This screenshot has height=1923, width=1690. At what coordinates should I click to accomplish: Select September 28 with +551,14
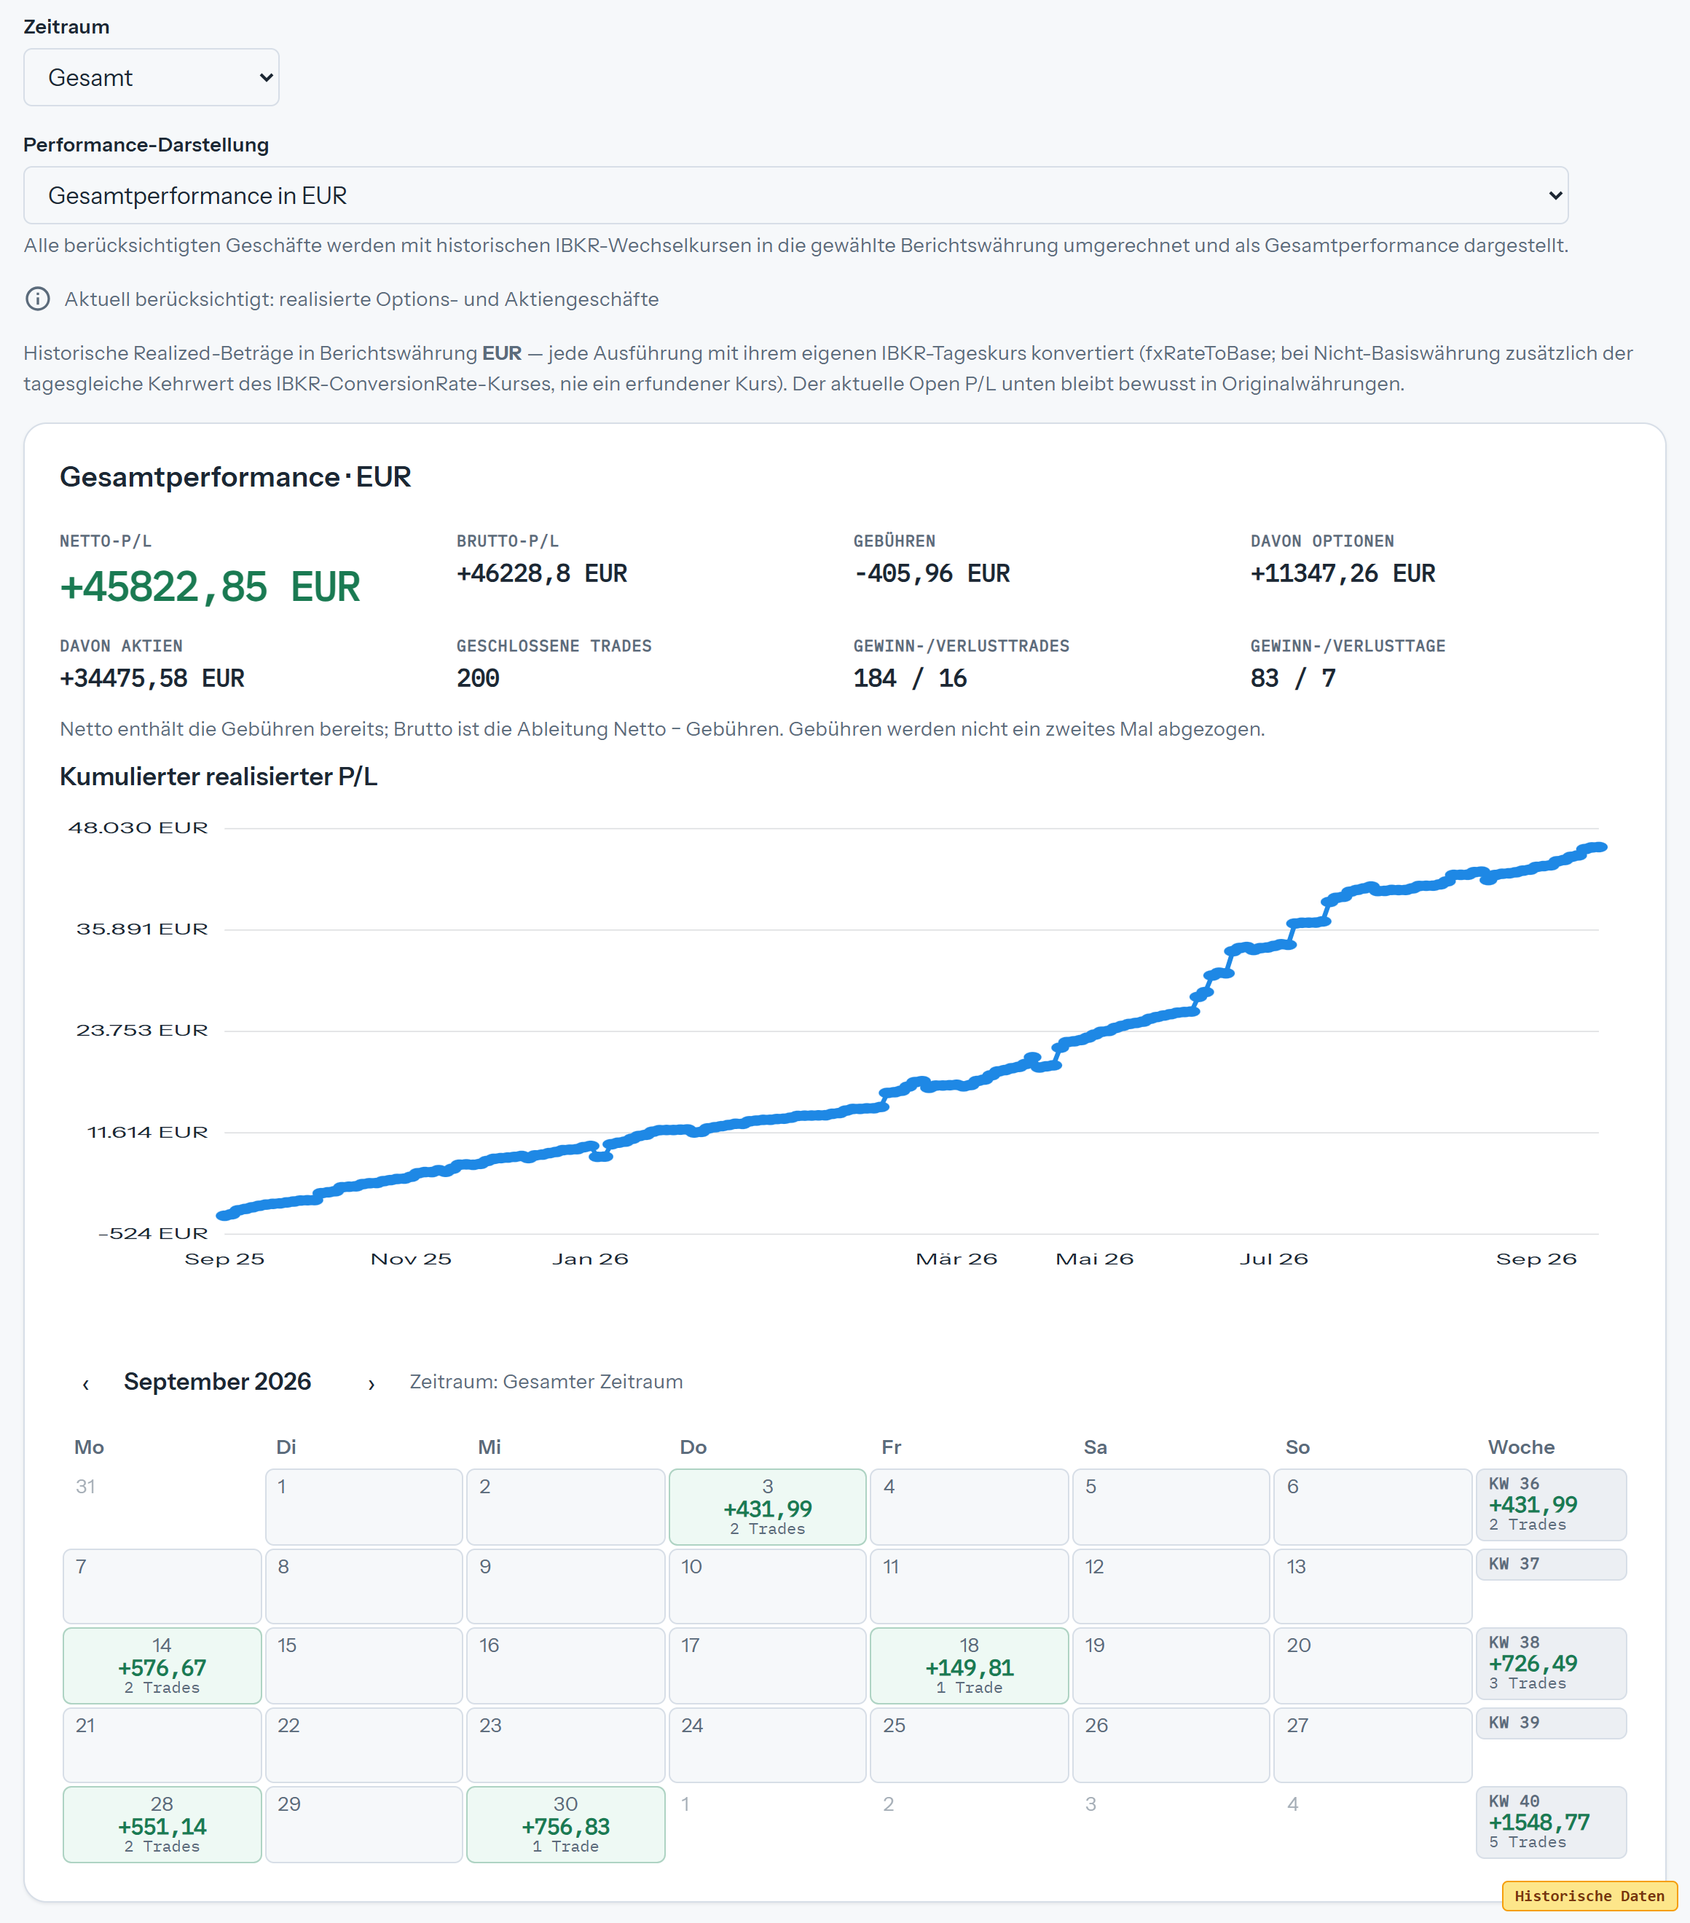pos(162,1824)
